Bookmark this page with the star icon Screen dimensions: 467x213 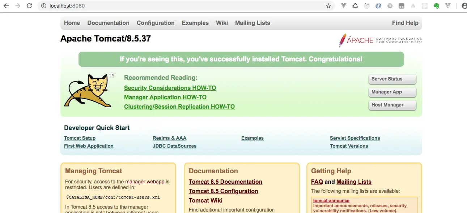coord(328,6)
